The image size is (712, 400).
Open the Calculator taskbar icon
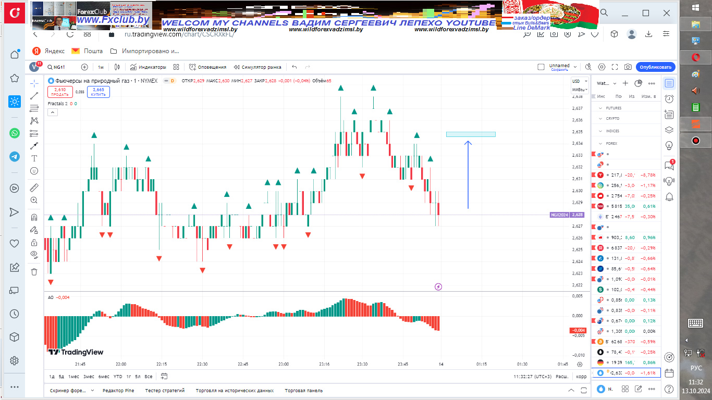point(695,107)
